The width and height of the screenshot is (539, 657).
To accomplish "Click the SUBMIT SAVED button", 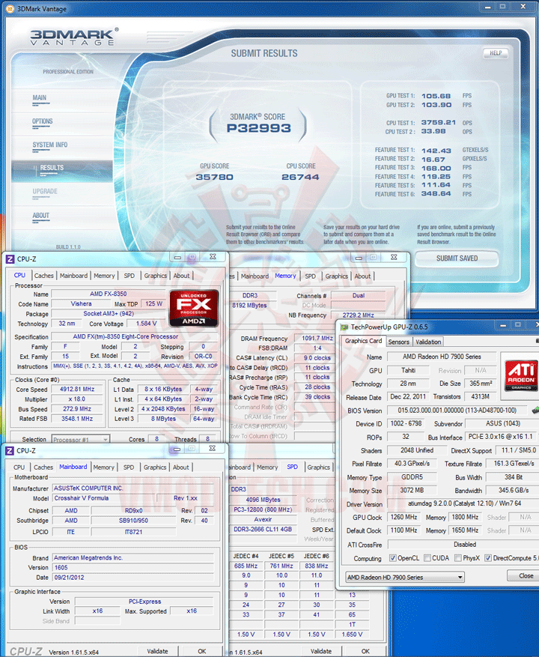I will click(457, 258).
